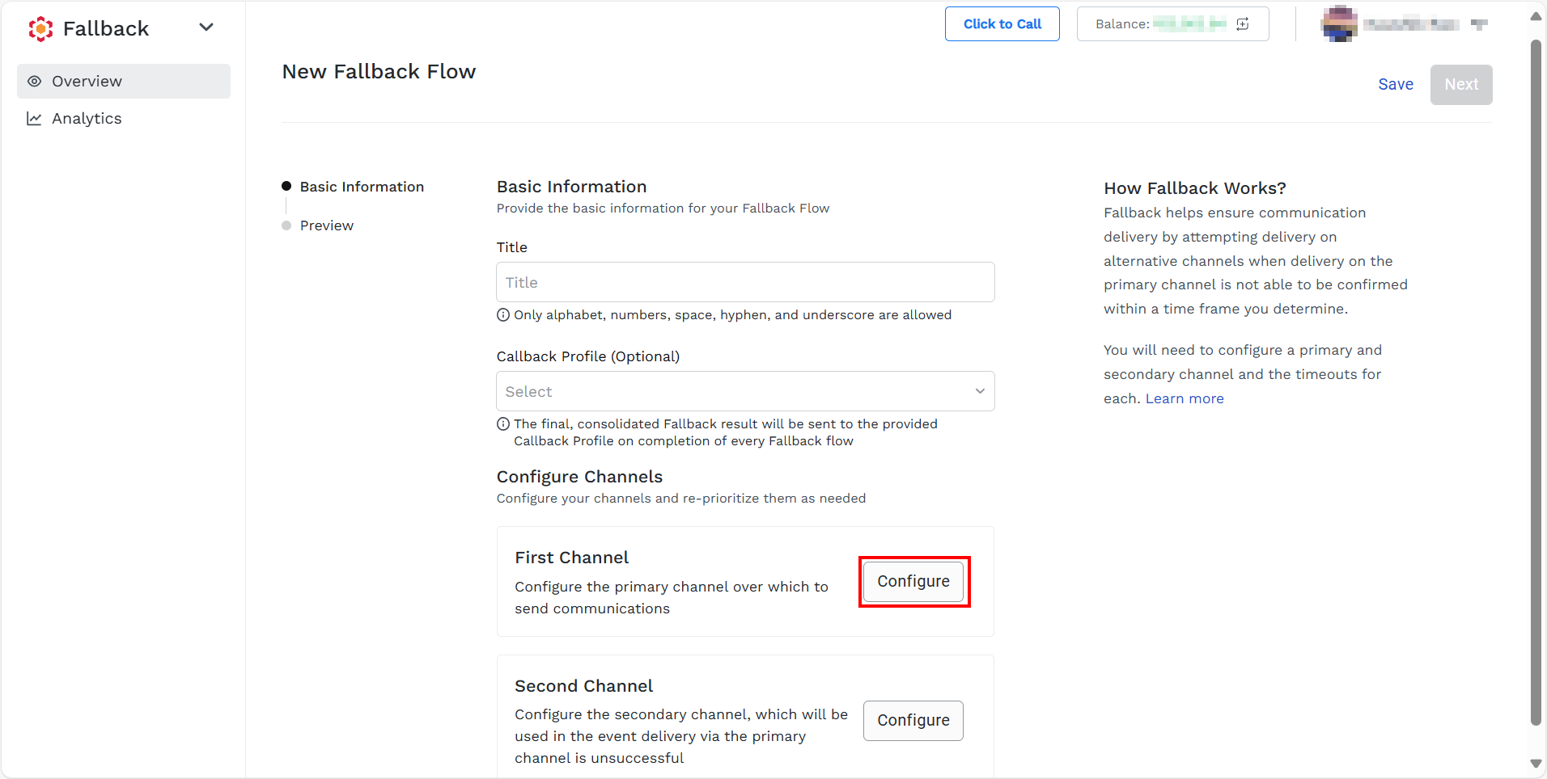Viewport: 1547px width, 779px height.
Task: Open the Learn more link
Action: 1185,398
